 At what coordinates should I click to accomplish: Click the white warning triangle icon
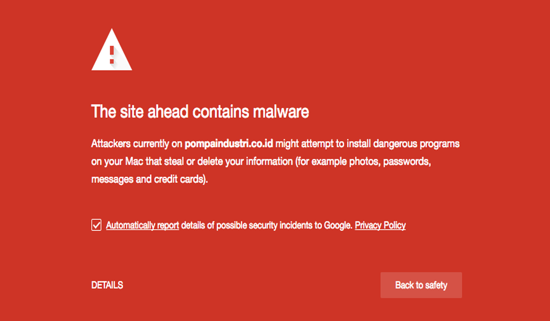112,50
